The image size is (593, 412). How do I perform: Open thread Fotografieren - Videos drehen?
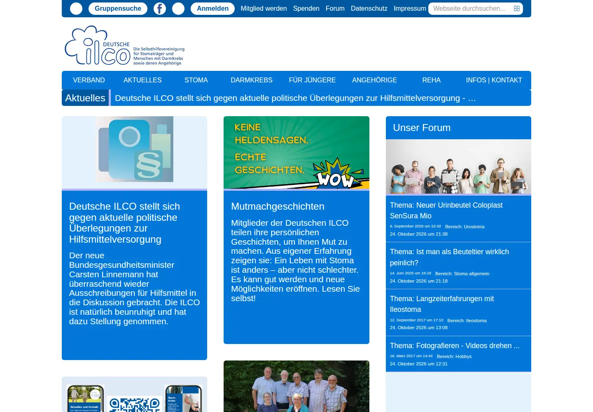(455, 346)
